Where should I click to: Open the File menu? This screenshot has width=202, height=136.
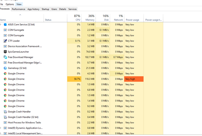(1, 4)
